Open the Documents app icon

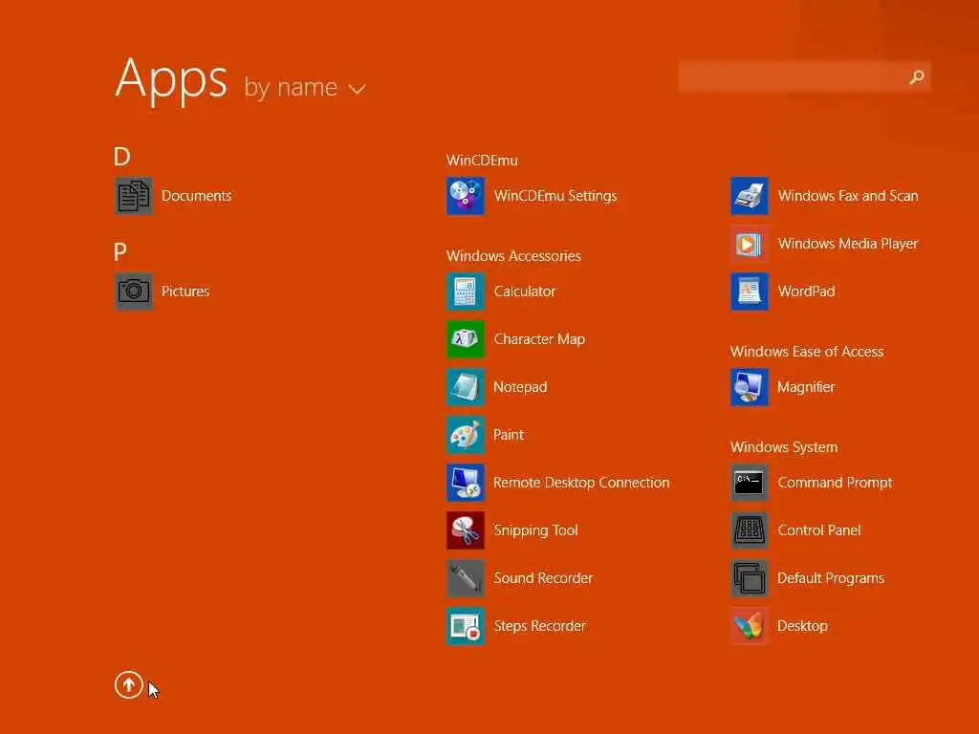133,196
